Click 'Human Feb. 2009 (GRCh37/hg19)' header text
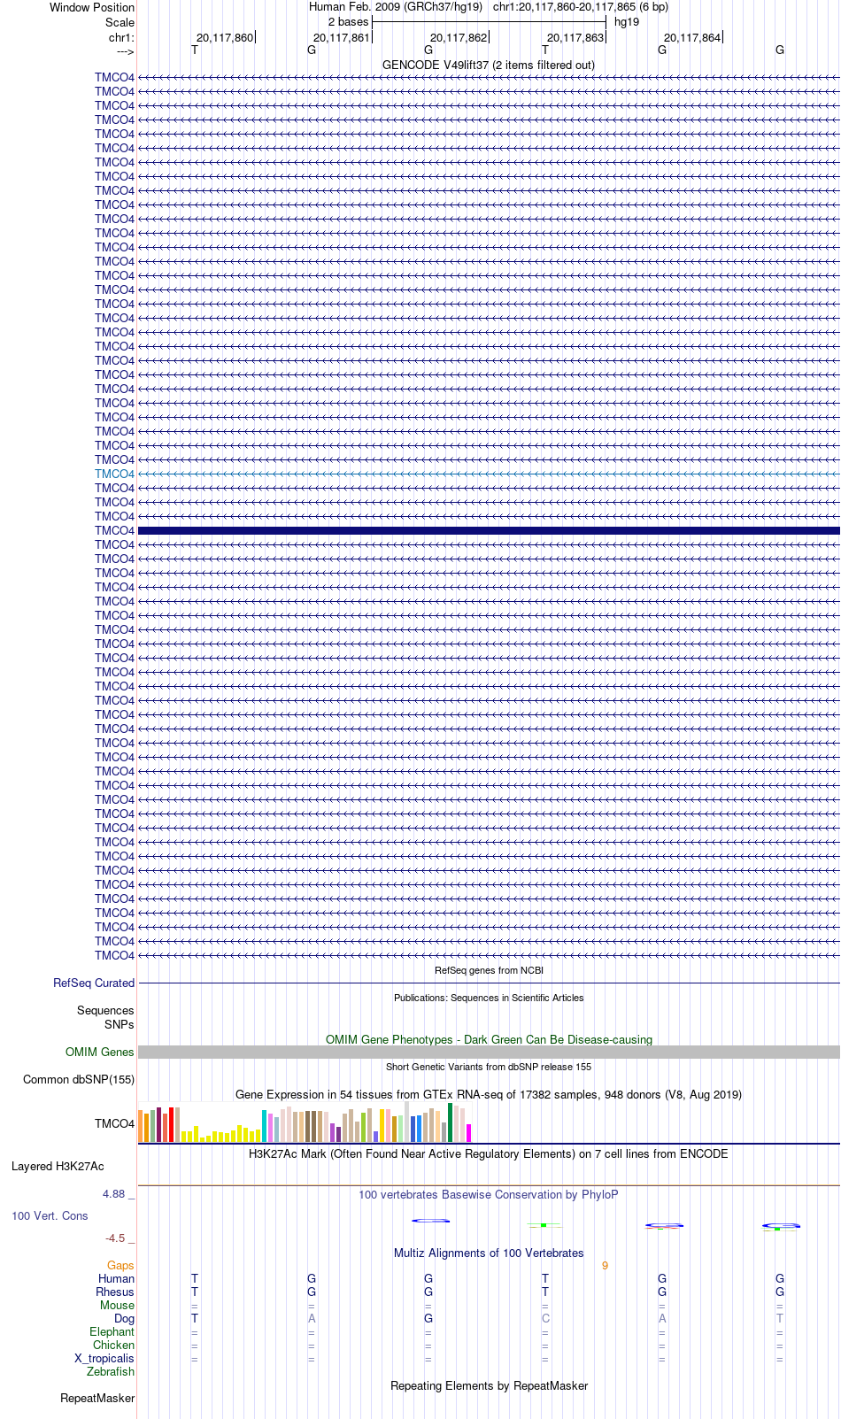The width and height of the screenshot is (841, 1419). (x=396, y=6)
